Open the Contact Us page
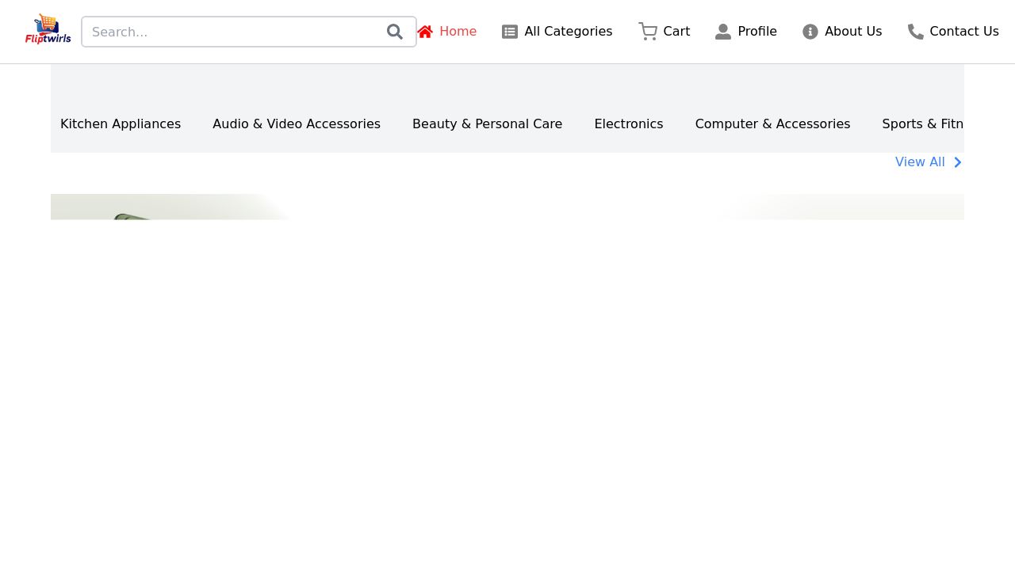1015x570 pixels. click(x=953, y=32)
